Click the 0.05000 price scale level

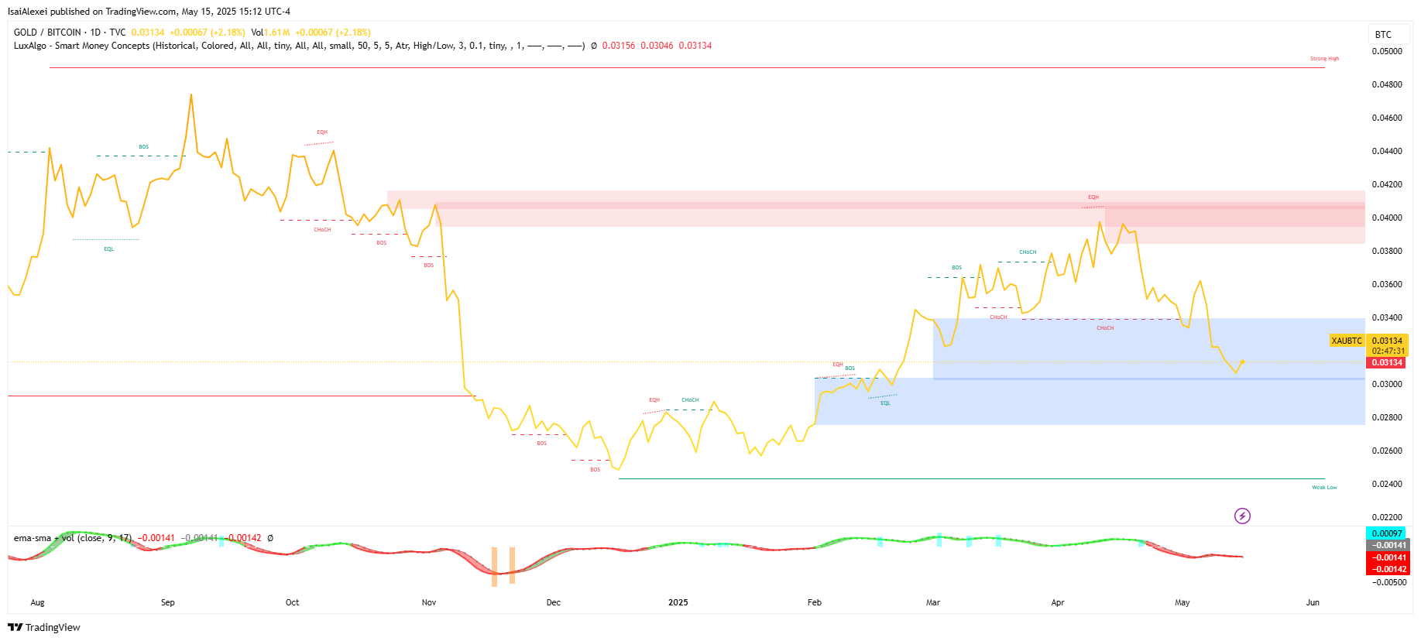(x=1387, y=52)
